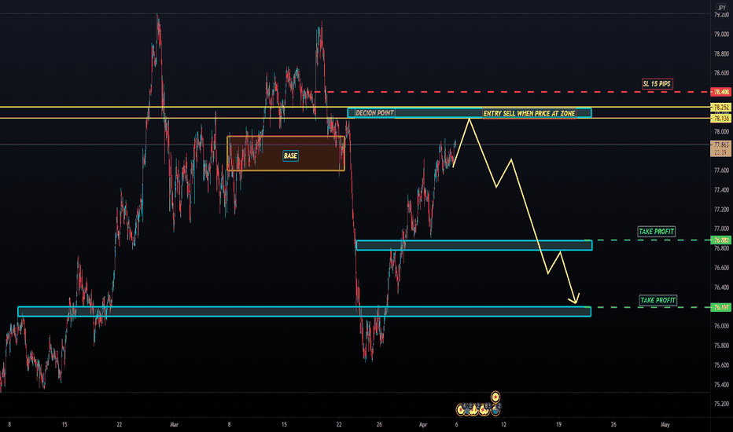
Task: Select the TAKE PROFIT label near 76.883
Action: click(x=657, y=232)
